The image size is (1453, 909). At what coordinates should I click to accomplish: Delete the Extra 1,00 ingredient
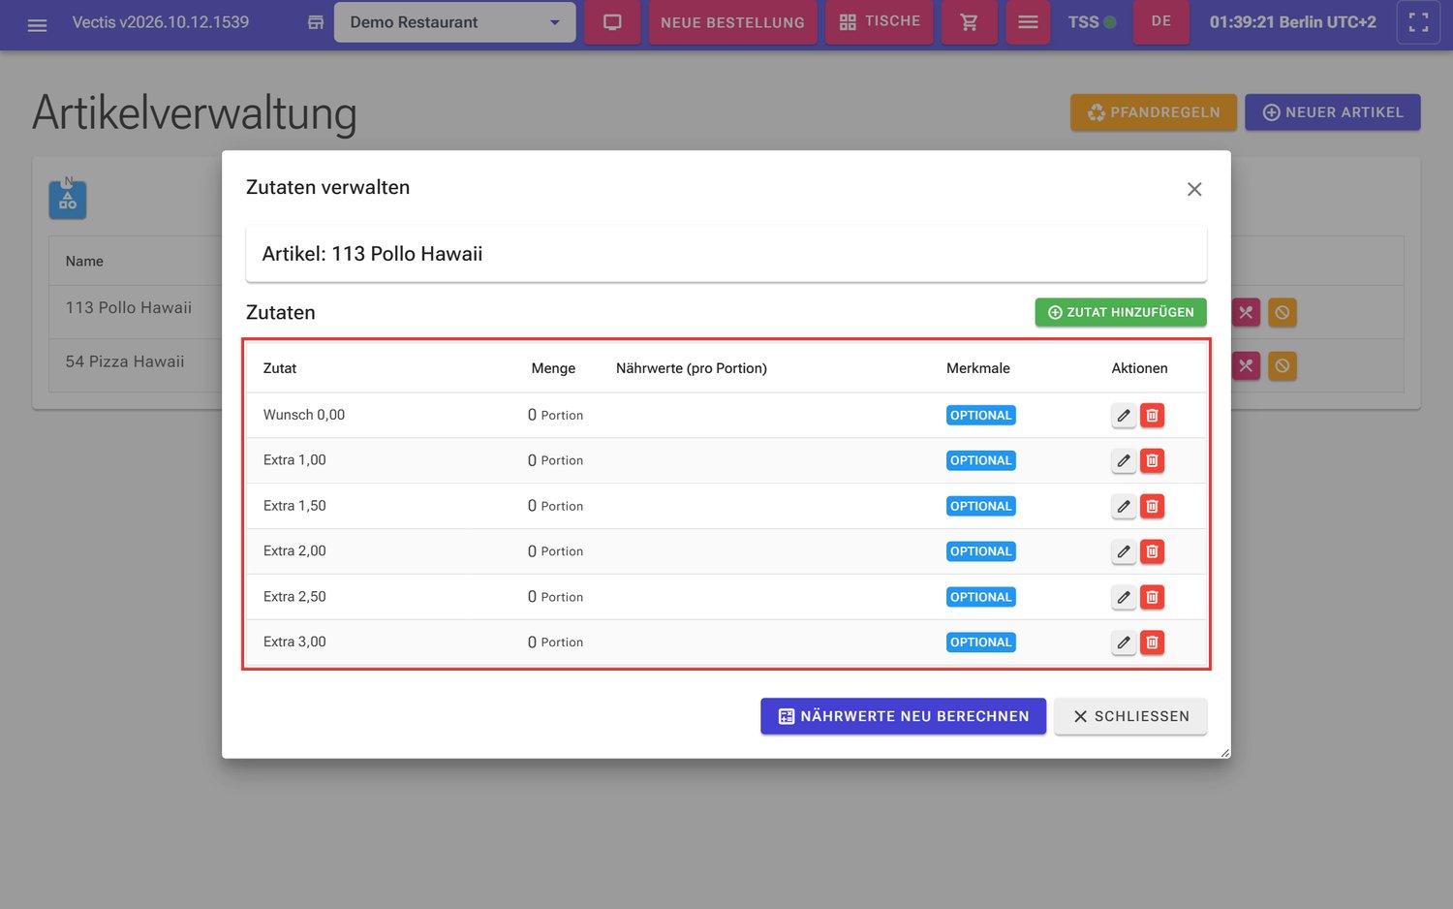click(1152, 460)
